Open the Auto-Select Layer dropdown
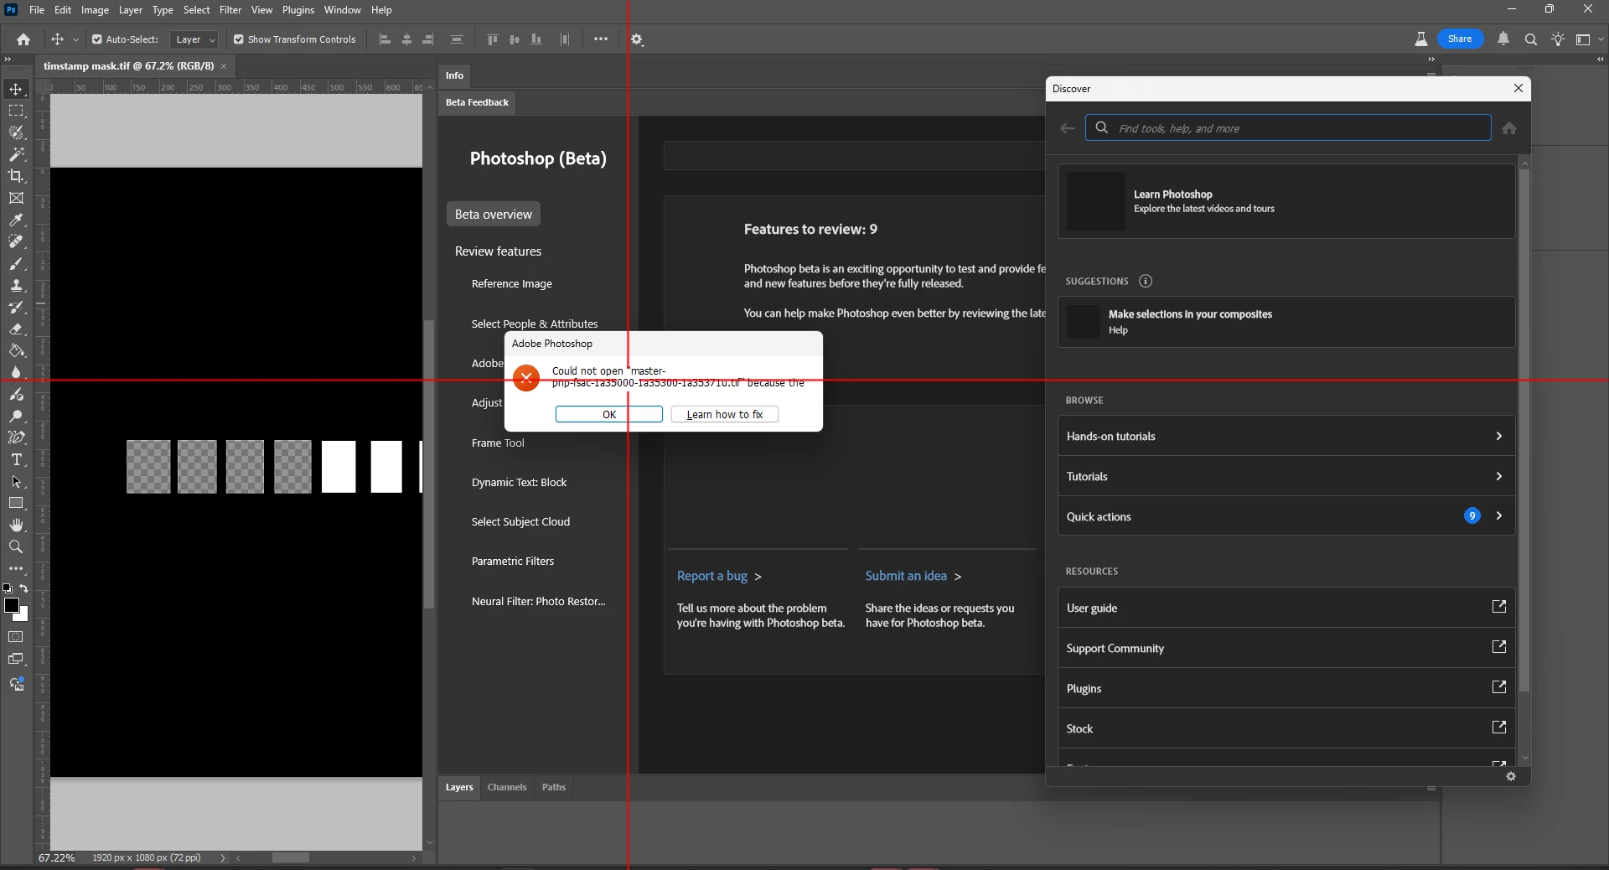 point(194,39)
